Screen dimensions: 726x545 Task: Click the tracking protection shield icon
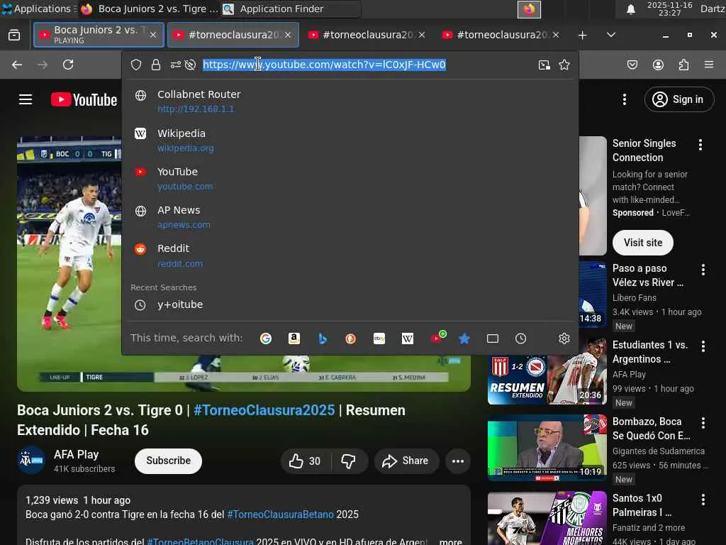(x=135, y=65)
